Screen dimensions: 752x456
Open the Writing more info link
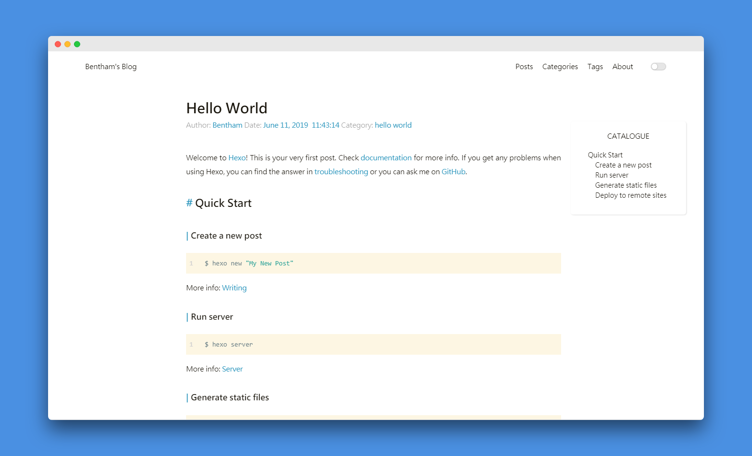(234, 288)
